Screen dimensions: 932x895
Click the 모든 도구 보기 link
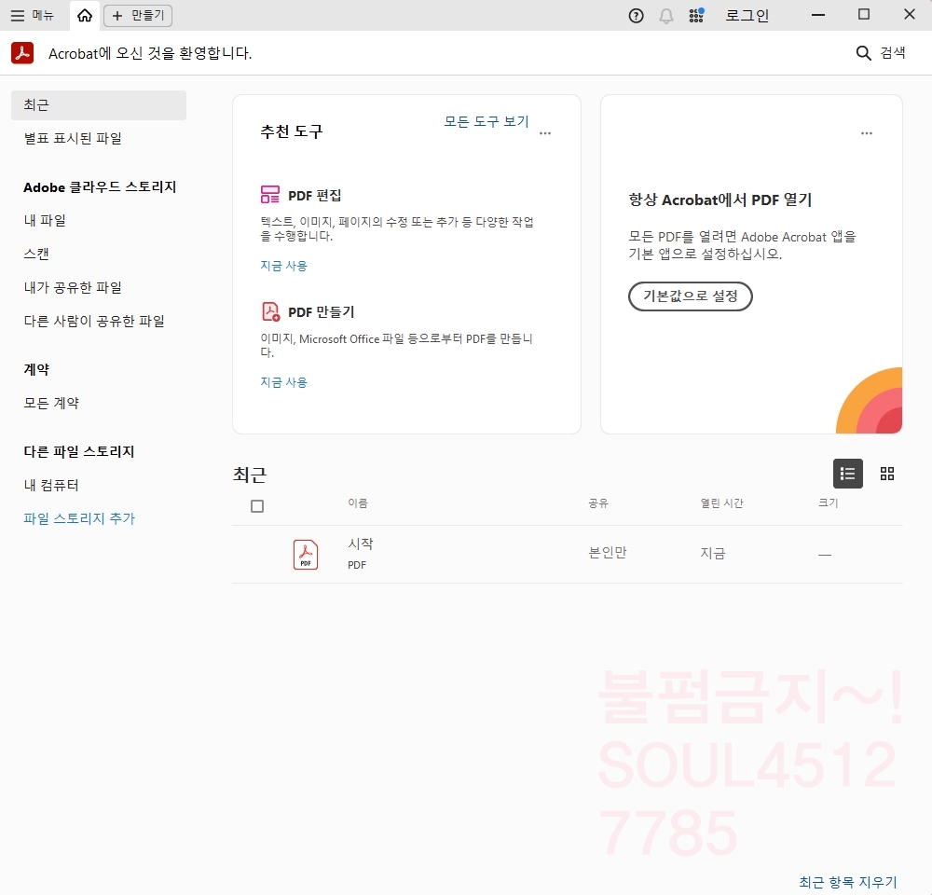click(486, 121)
